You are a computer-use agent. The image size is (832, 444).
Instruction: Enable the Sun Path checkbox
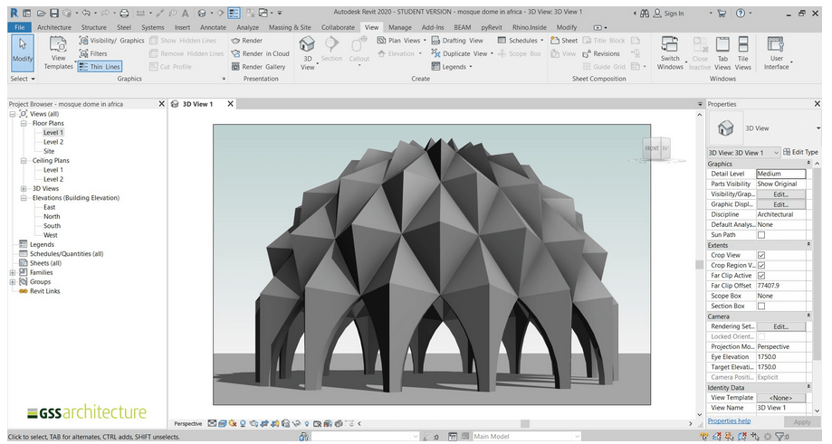[760, 235]
